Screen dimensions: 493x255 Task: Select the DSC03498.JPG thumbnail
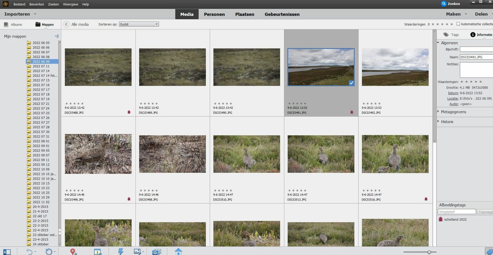(x=172, y=154)
